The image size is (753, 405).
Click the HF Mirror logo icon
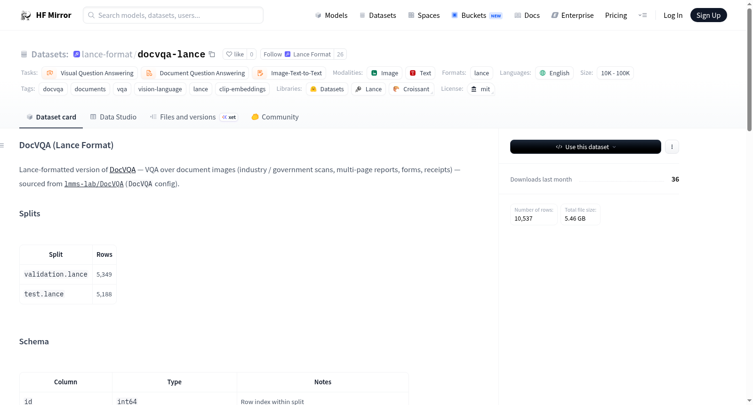(26, 16)
